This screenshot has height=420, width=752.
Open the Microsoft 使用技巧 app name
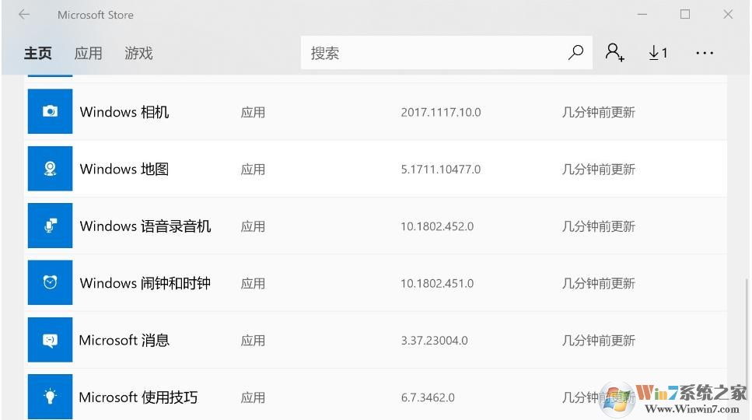[138, 397]
